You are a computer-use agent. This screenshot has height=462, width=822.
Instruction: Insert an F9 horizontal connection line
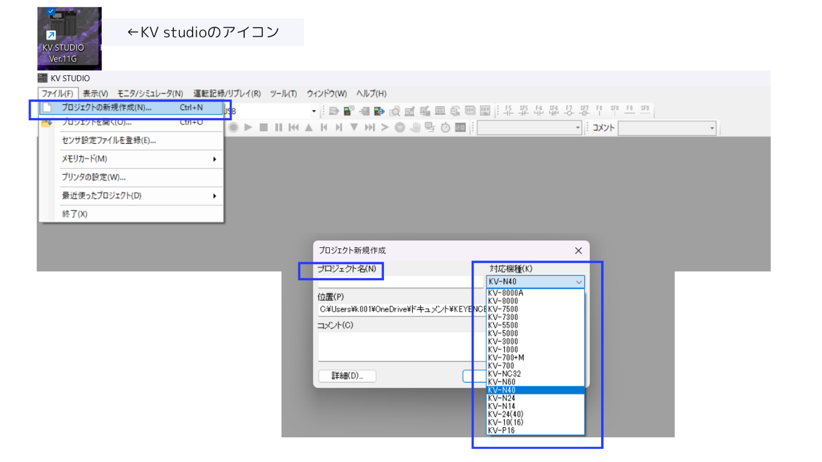coord(629,111)
